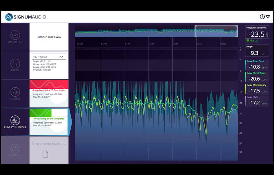Click the Max Short Term -20.6 value

click(x=254, y=79)
